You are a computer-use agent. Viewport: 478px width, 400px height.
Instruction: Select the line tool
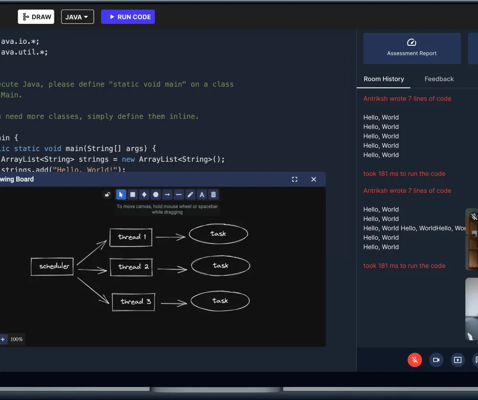click(x=178, y=194)
